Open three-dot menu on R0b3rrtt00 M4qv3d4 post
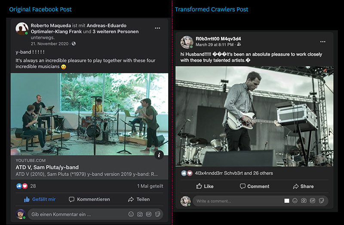This screenshot has width=344, height=225. 322,42
